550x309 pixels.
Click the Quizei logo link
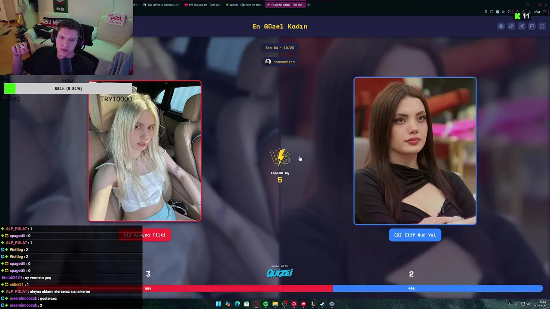pyautogui.click(x=280, y=273)
